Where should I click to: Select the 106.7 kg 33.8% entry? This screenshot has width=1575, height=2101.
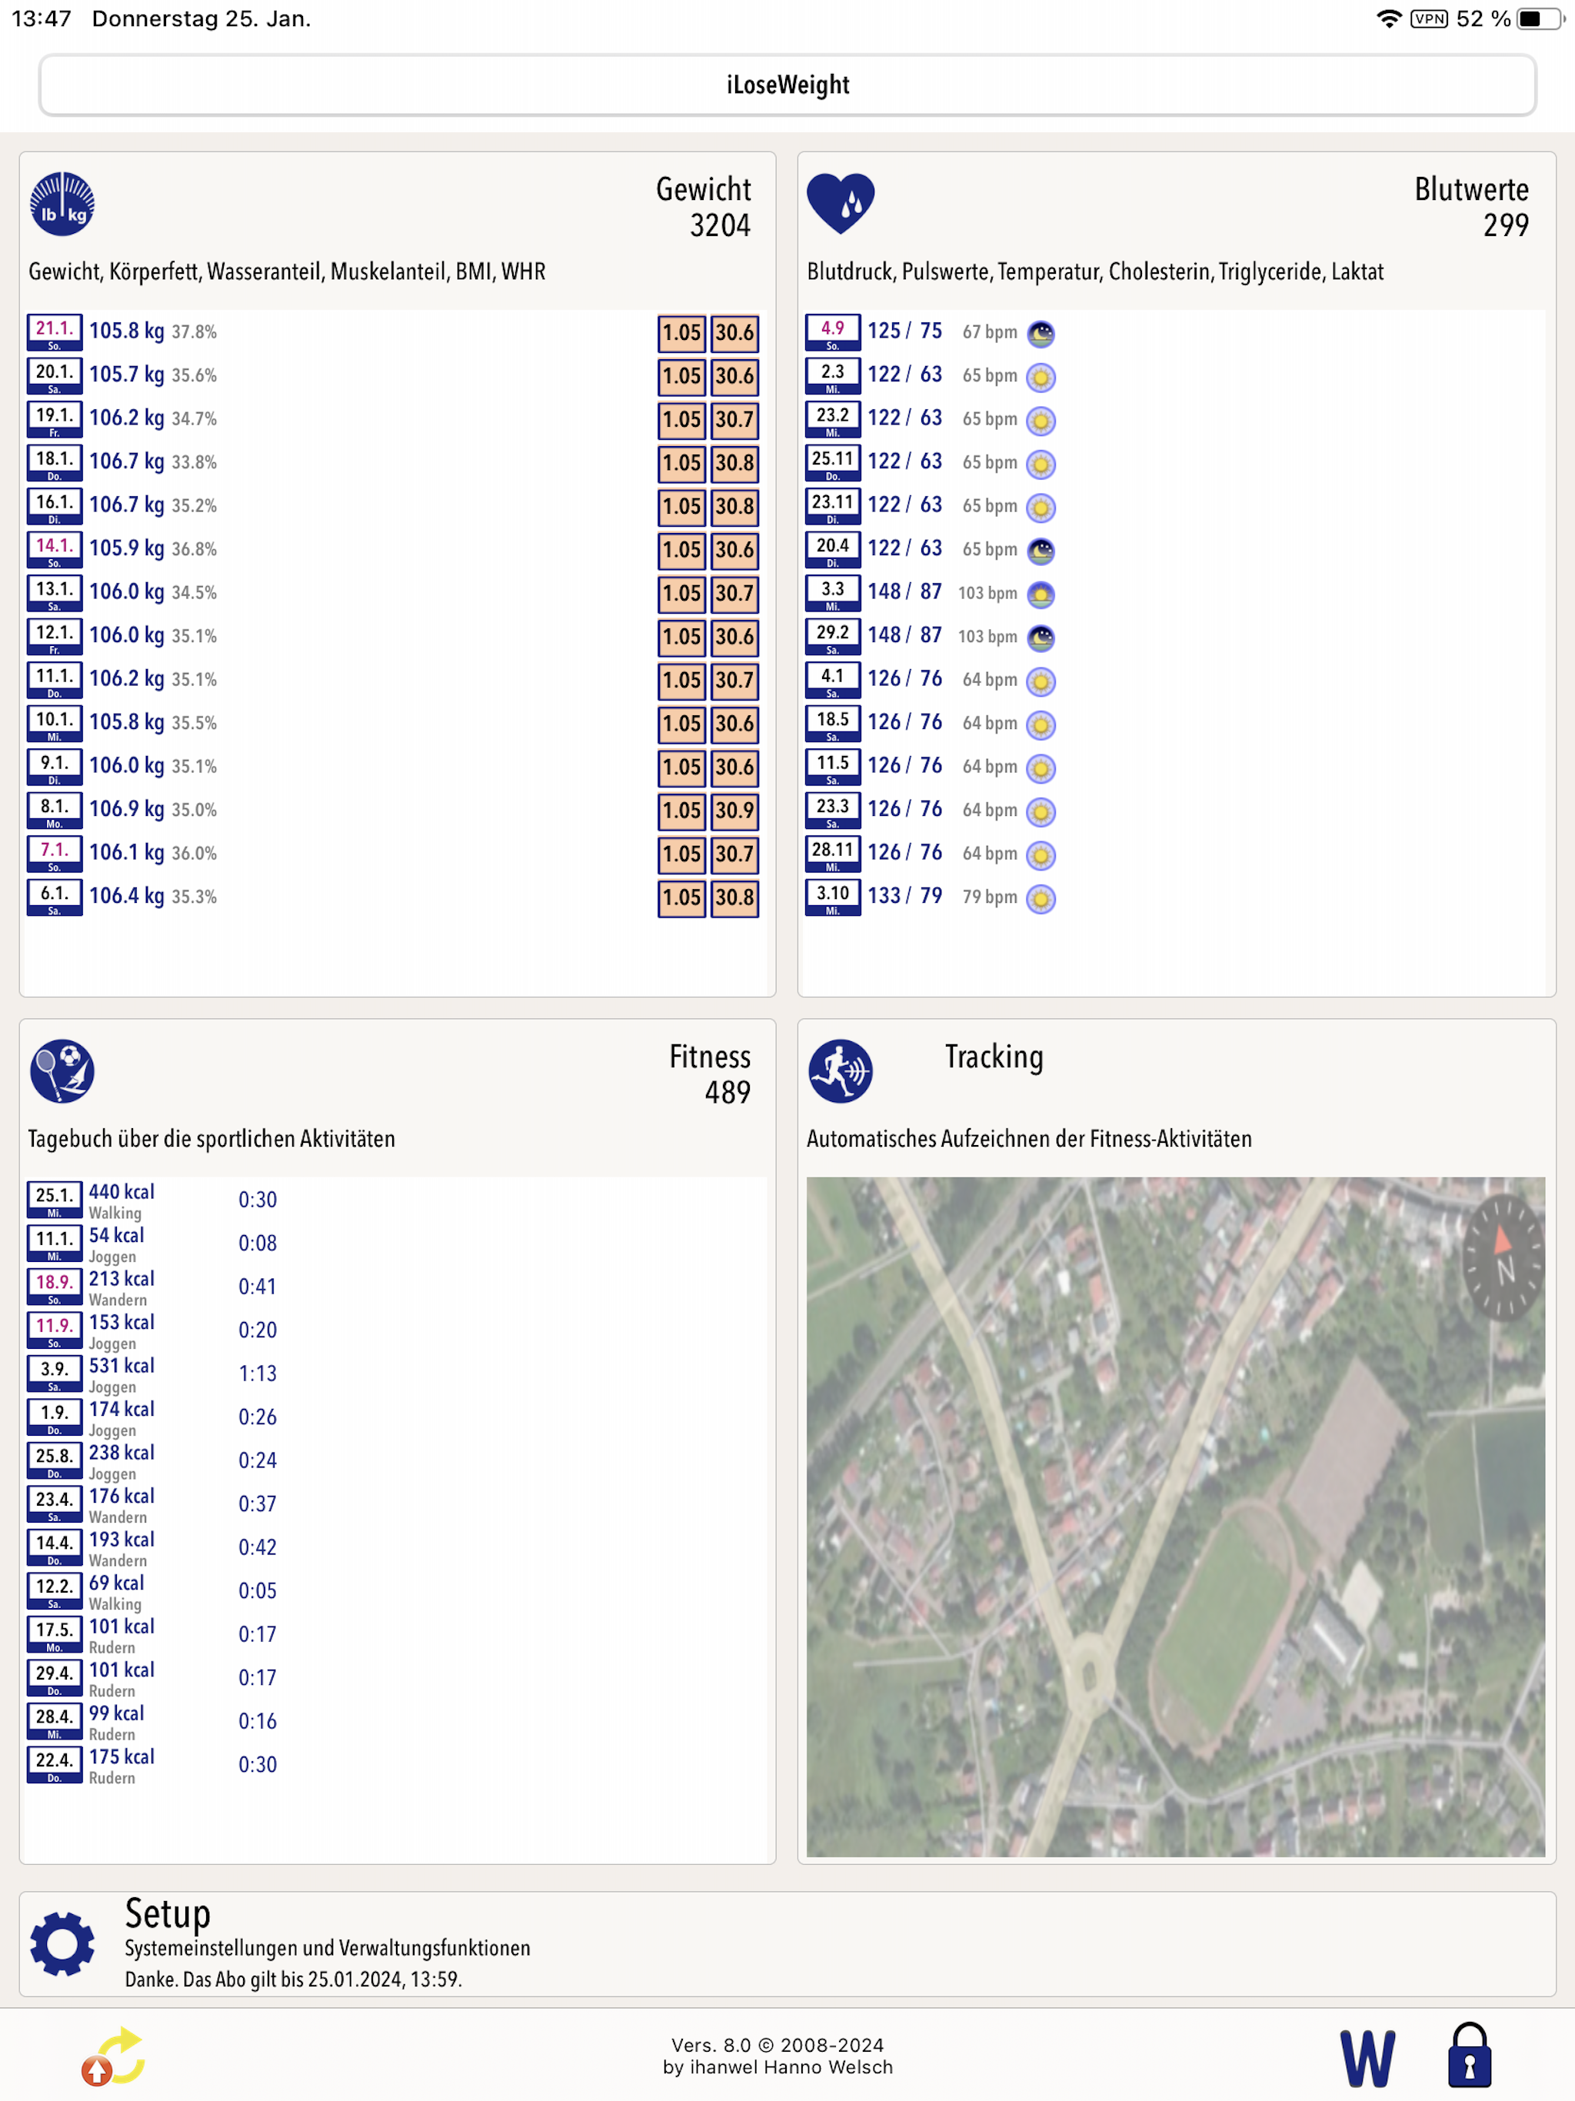(393, 464)
